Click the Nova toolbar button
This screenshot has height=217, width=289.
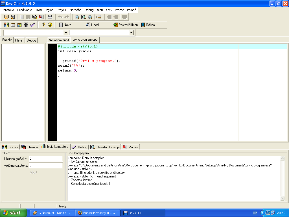coord(65,25)
